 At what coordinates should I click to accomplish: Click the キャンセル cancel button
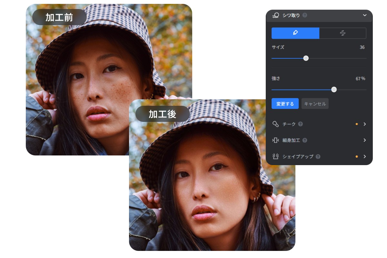[x=315, y=104]
